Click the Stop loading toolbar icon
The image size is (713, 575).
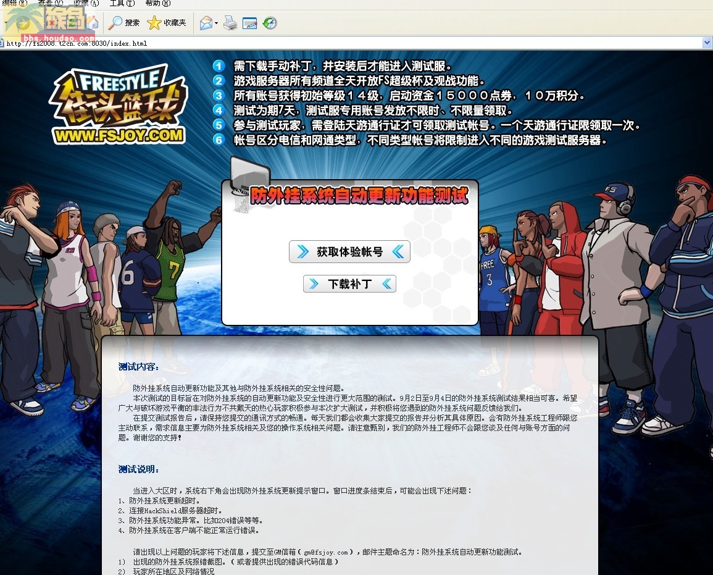click(x=52, y=22)
